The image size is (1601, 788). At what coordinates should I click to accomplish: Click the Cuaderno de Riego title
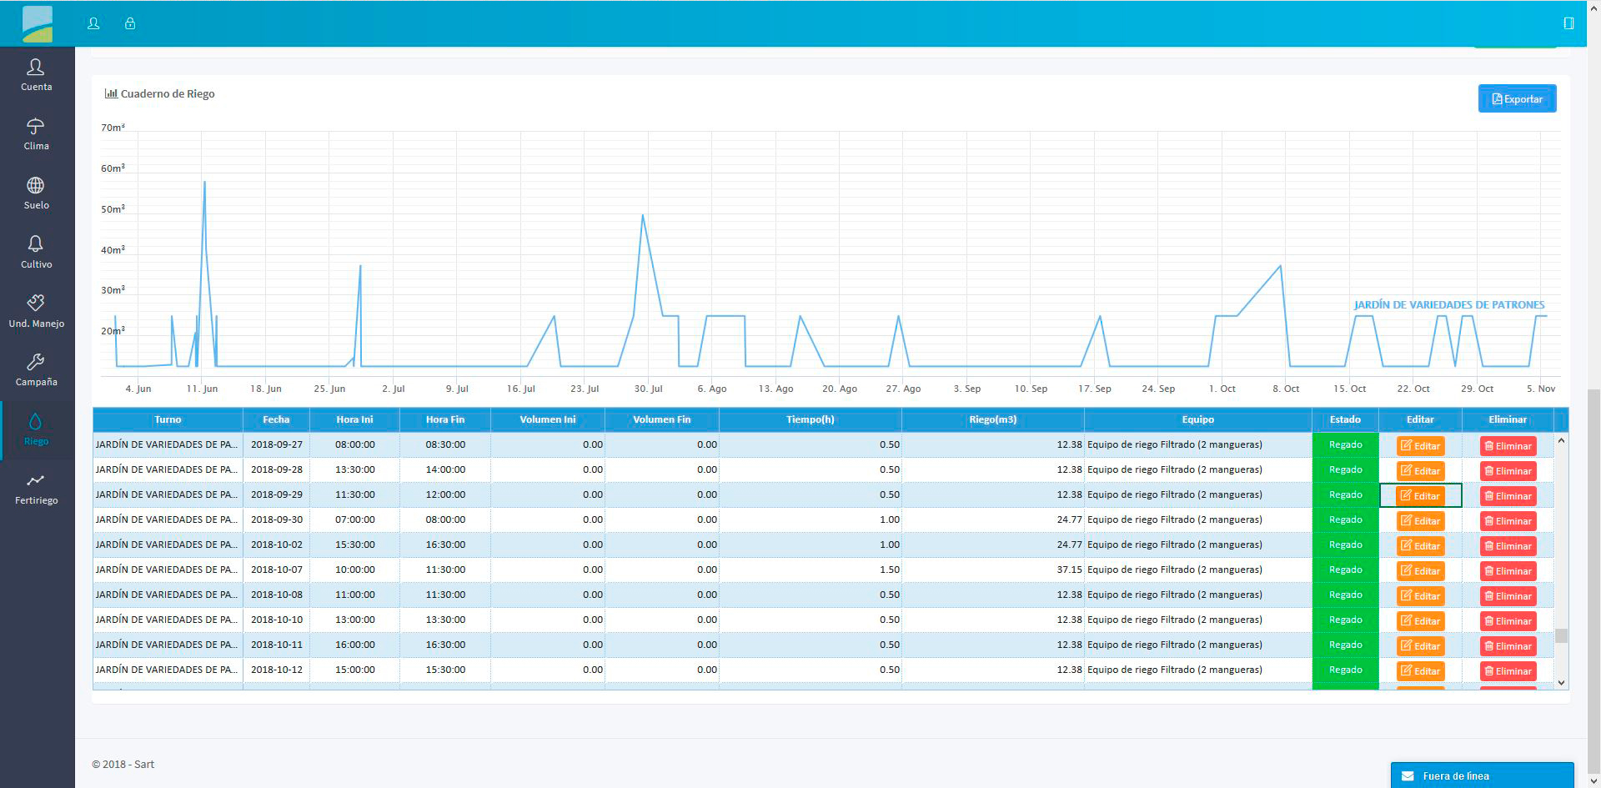pyautogui.click(x=168, y=93)
